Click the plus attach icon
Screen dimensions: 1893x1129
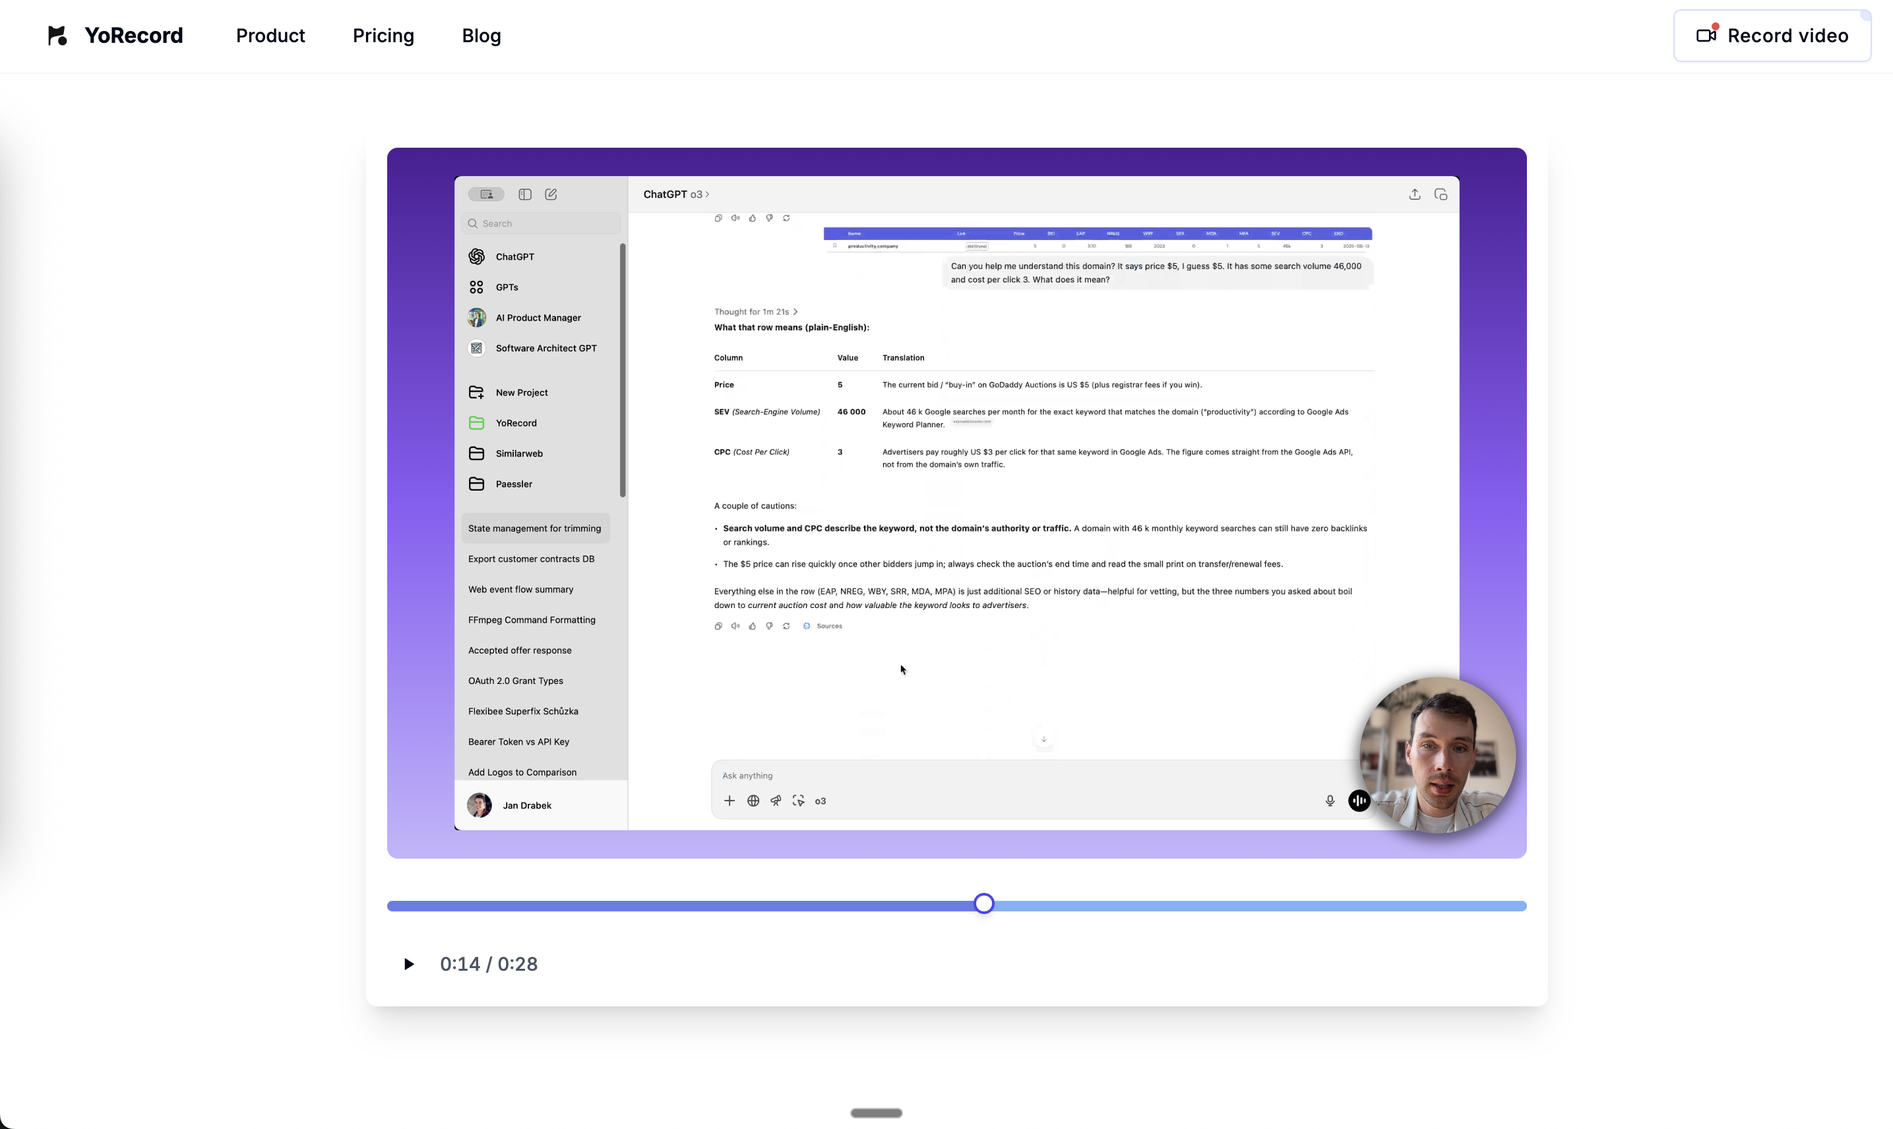[729, 801]
